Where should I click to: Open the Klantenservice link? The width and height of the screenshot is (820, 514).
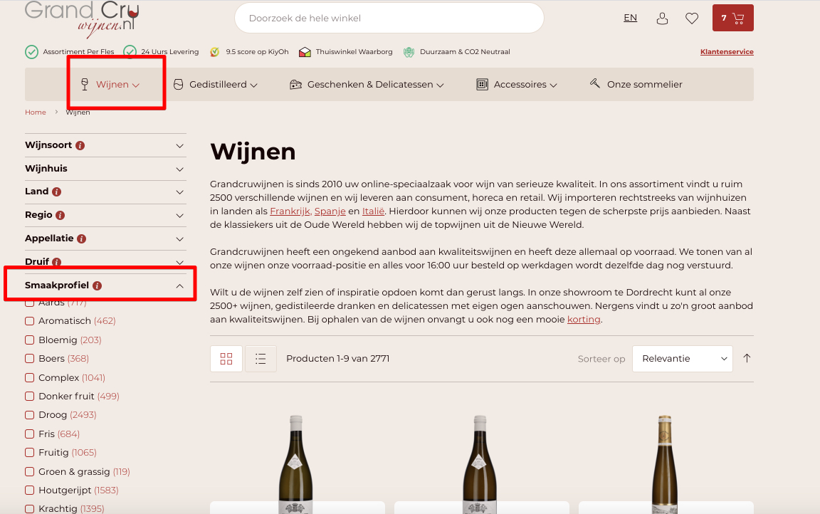pos(726,52)
